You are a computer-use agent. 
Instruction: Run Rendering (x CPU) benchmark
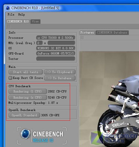point(28,97)
